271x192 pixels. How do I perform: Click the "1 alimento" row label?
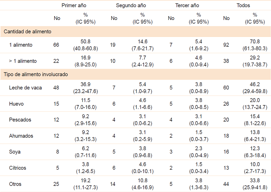point(21,45)
